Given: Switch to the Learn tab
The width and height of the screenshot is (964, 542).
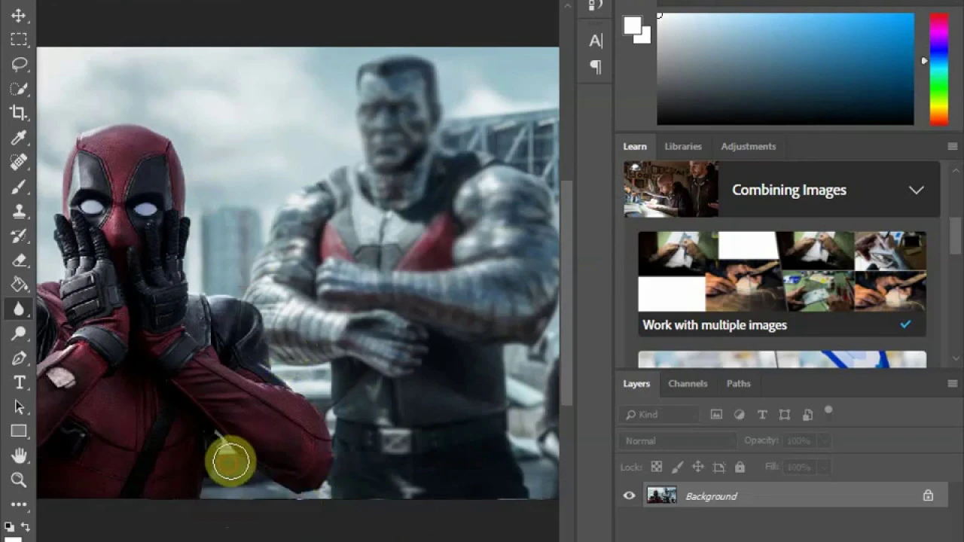Looking at the screenshot, I should 634,146.
